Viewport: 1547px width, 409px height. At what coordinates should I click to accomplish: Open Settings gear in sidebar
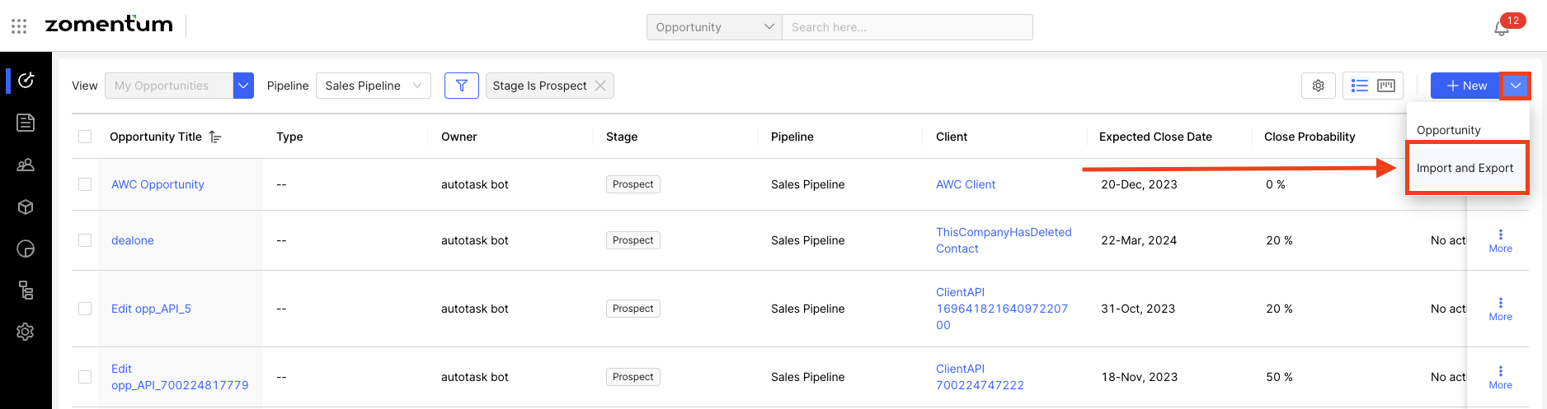26,332
